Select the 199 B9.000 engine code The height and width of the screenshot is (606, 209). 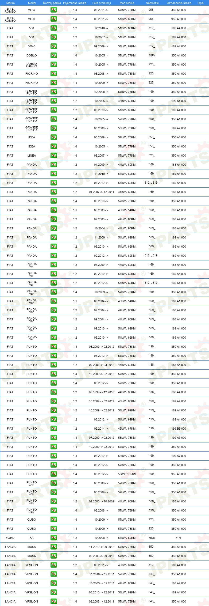(x=179, y=429)
